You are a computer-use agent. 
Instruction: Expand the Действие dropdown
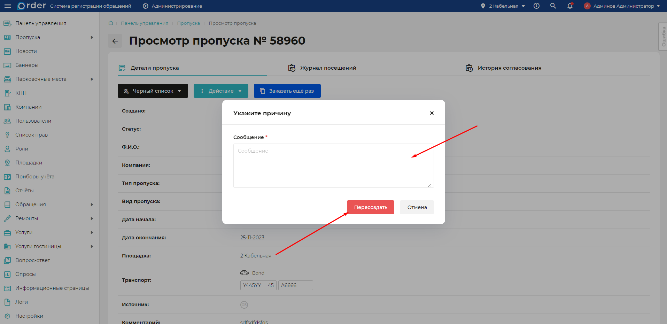pos(221,91)
